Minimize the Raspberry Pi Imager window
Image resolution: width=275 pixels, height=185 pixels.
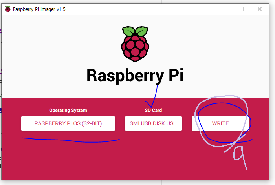[x=224, y=9]
